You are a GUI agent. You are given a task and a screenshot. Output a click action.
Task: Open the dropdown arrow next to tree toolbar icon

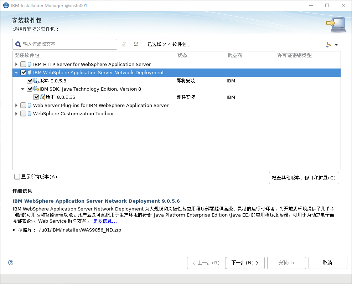point(336,45)
